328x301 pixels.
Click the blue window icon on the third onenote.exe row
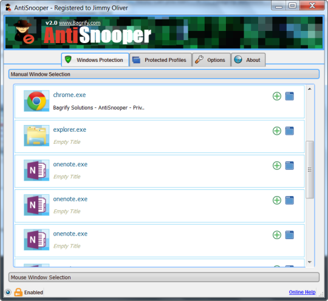pyautogui.click(x=290, y=235)
